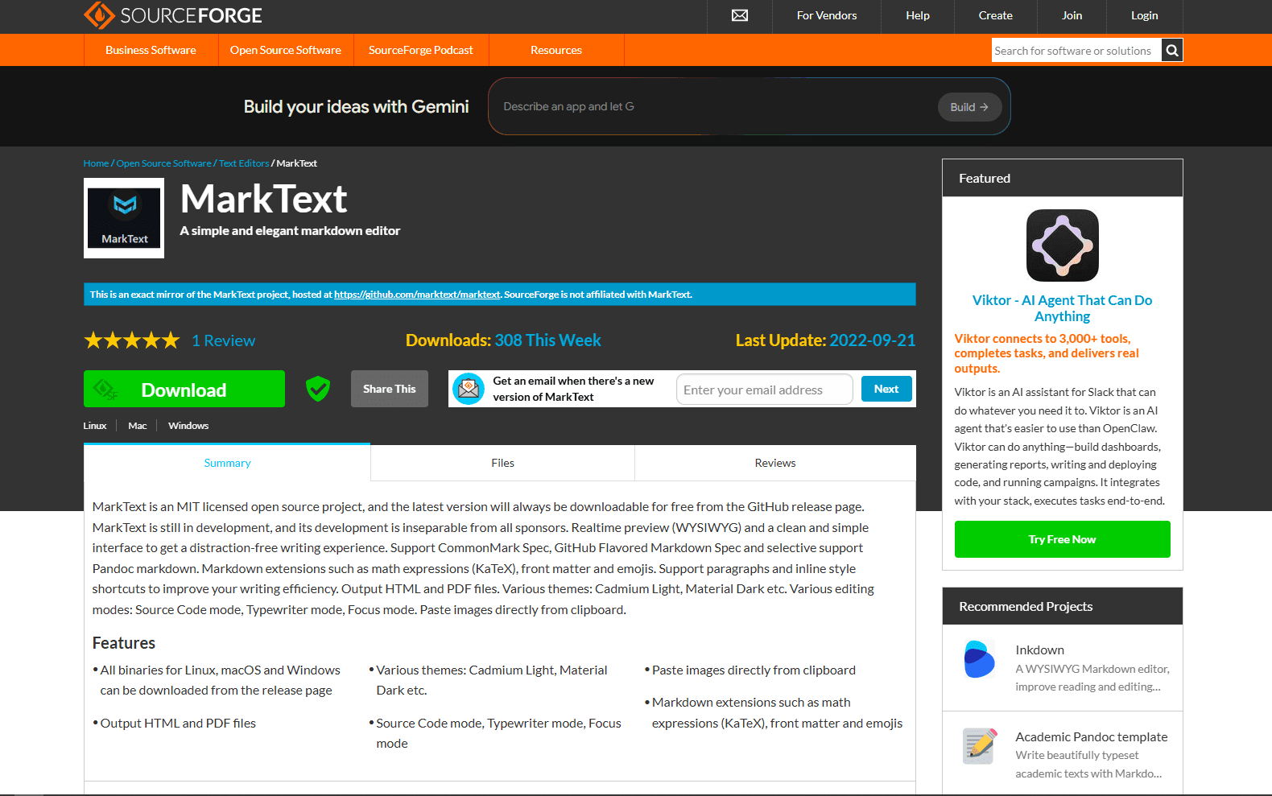
Task: Click the search magnifier button
Action: coord(1172,51)
